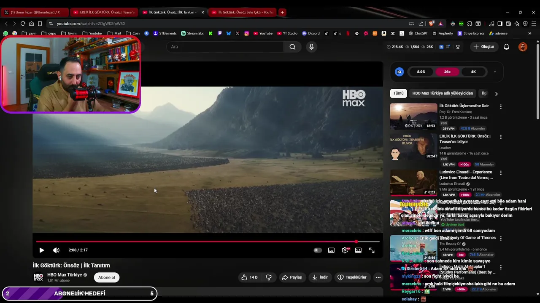Image resolution: width=540 pixels, height=303 pixels.
Task: Open the ChatGPT bookmark
Action: (x=418, y=33)
